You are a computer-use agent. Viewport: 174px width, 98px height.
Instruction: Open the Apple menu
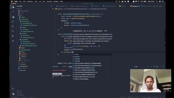12,1
